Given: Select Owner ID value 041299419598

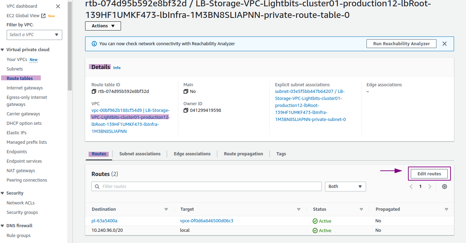Looking at the screenshot, I should tap(206, 110).
